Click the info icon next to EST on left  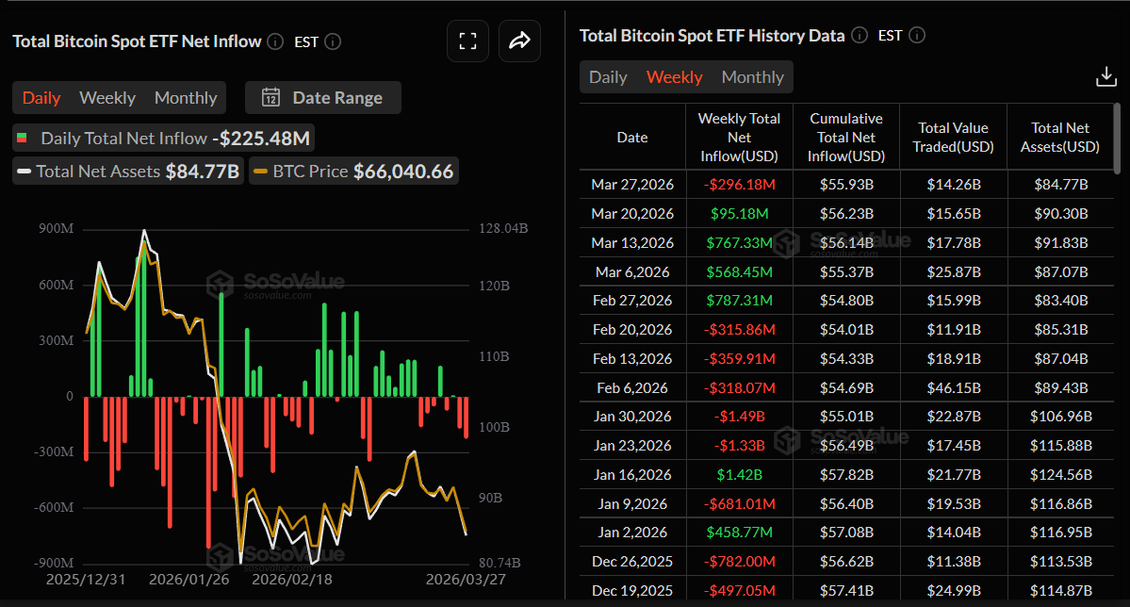(333, 41)
